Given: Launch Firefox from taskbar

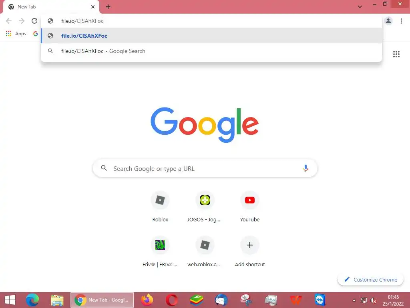Looking at the screenshot, I should click(147, 300).
